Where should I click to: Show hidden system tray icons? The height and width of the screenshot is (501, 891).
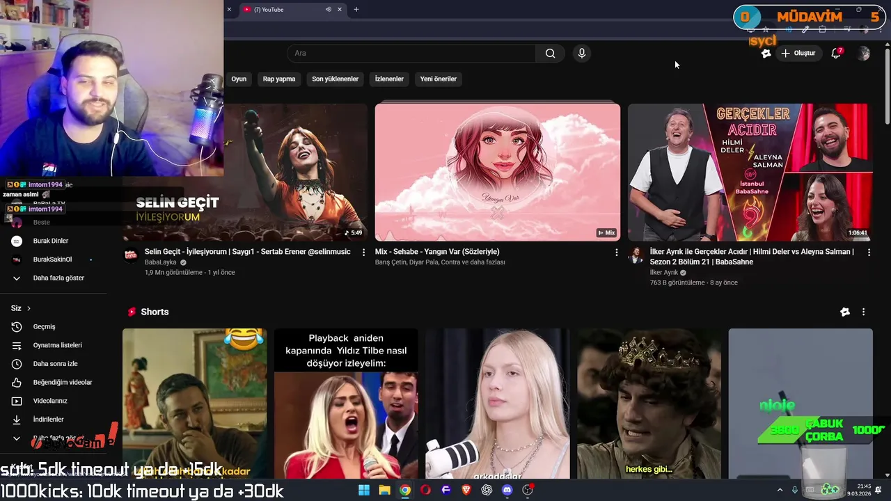780,490
